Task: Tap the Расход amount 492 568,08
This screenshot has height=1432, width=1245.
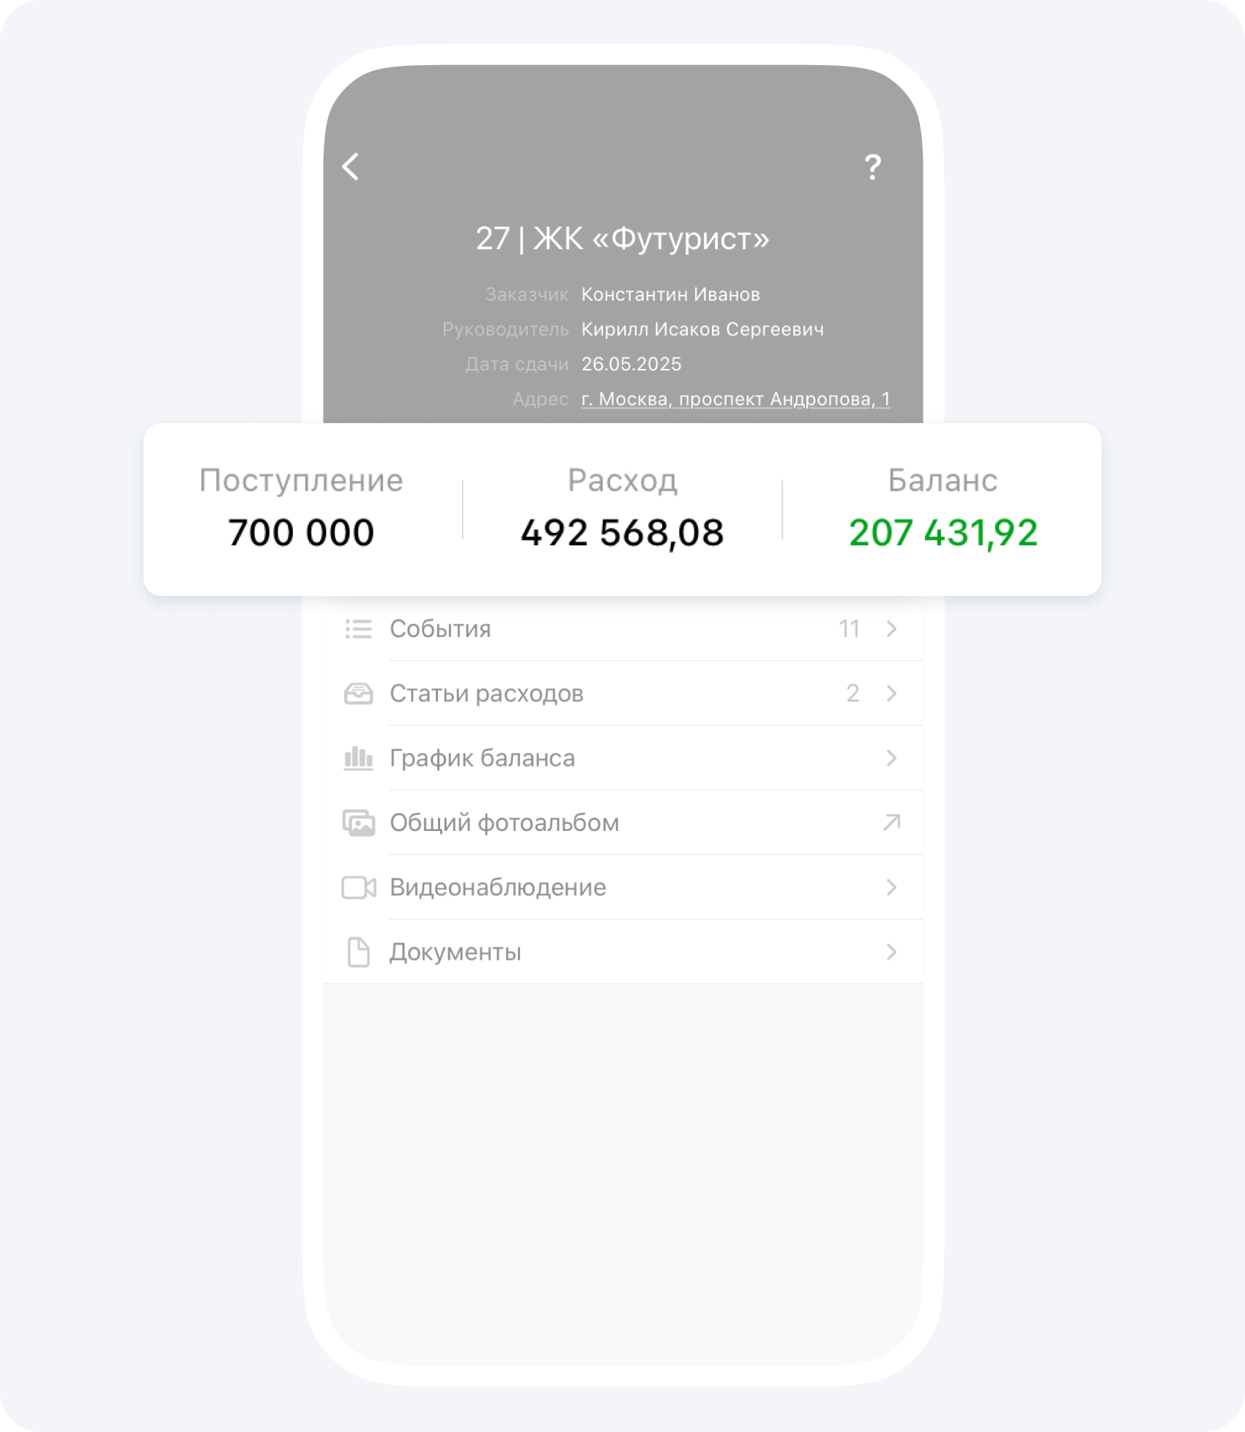Action: tap(622, 532)
